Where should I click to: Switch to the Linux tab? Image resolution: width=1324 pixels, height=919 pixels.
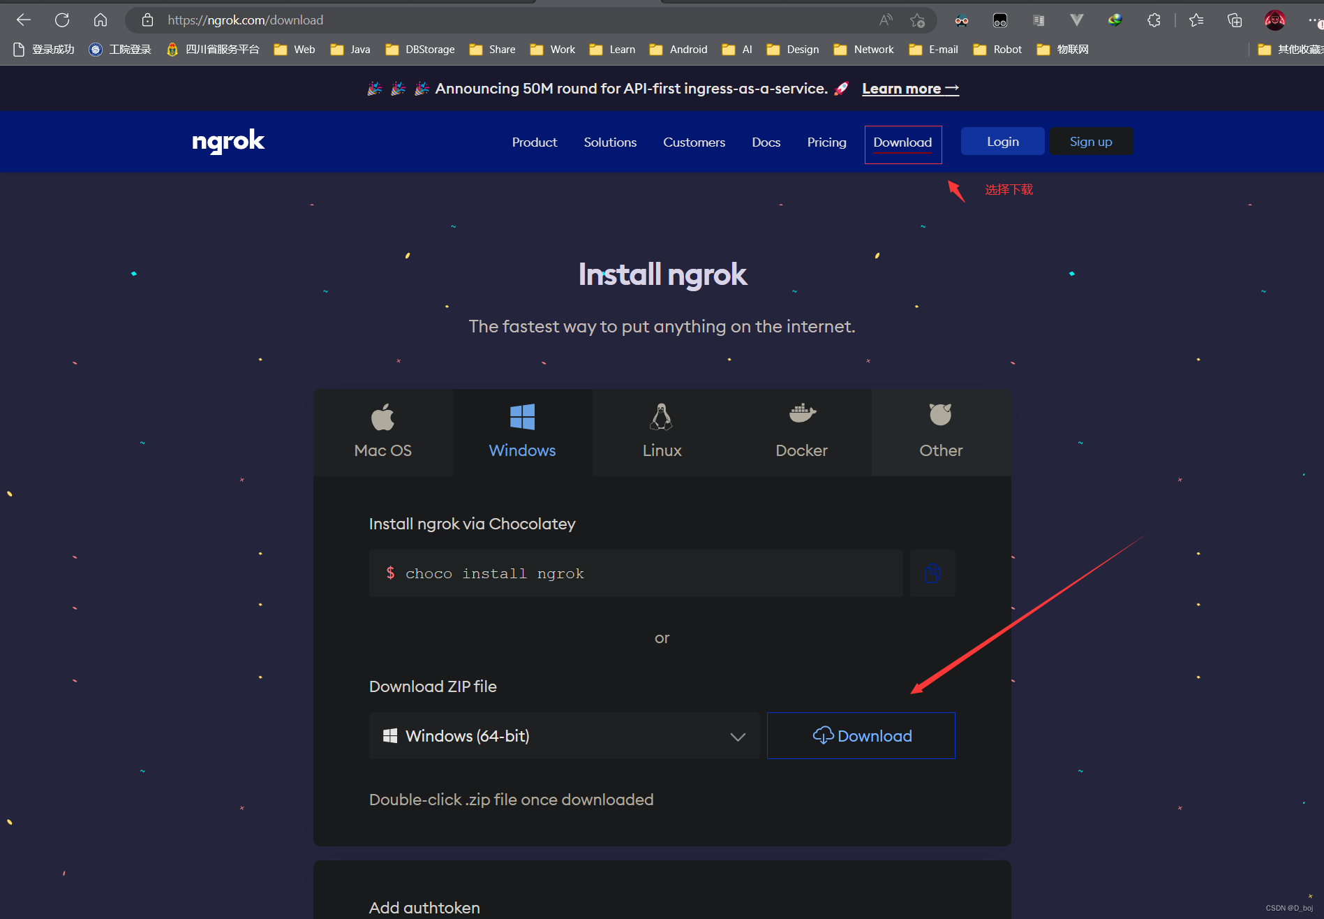(x=662, y=432)
